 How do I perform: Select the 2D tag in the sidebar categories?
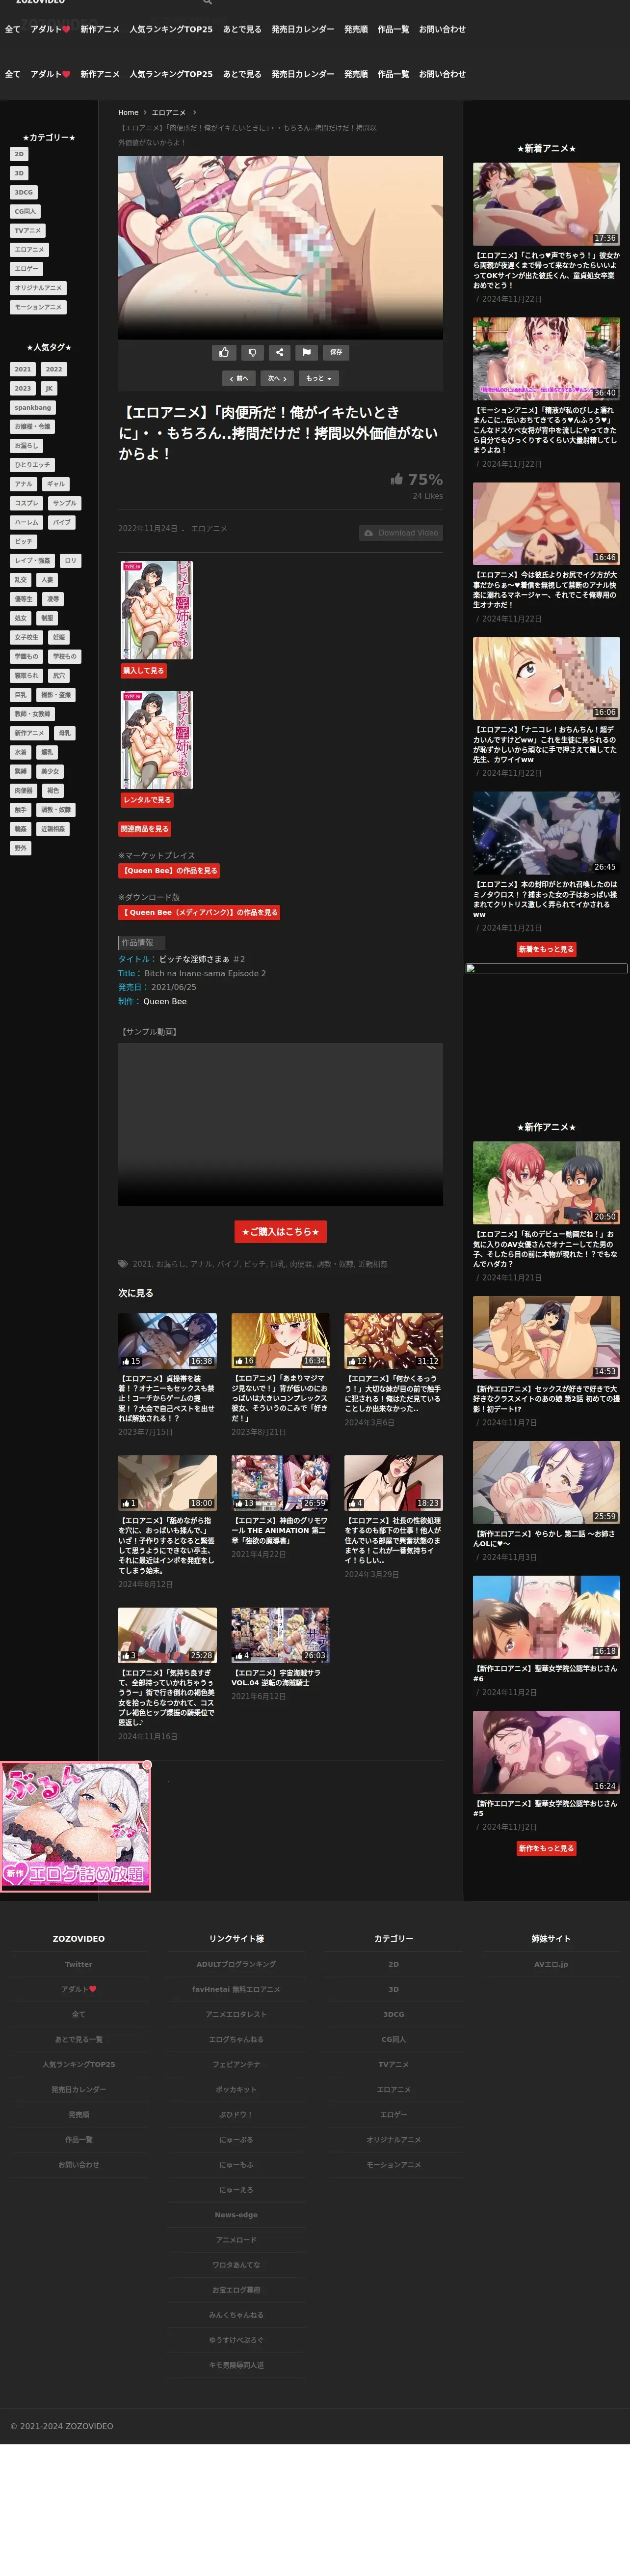pos(19,154)
